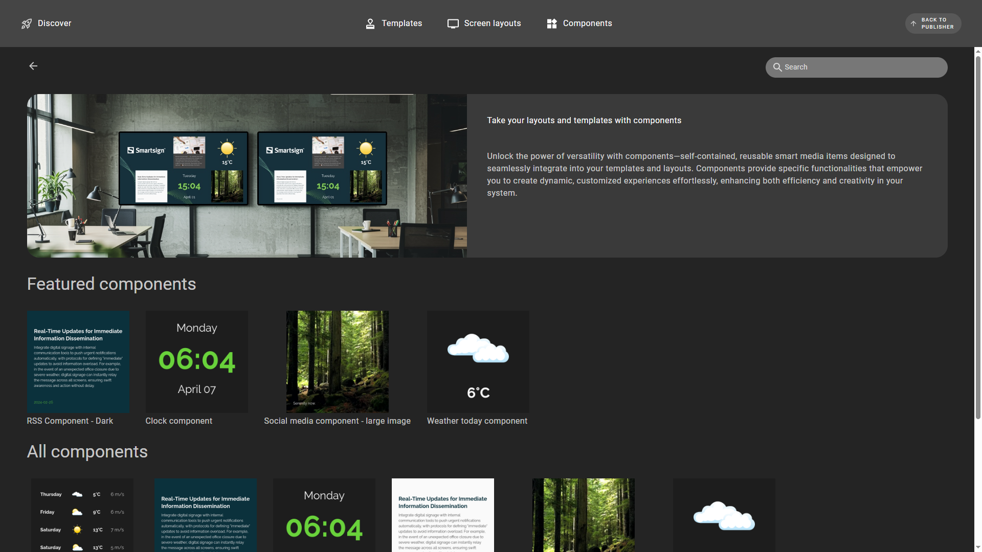Image resolution: width=982 pixels, height=552 pixels.
Task: Open featured Clock component thumbnail
Action: point(197,362)
